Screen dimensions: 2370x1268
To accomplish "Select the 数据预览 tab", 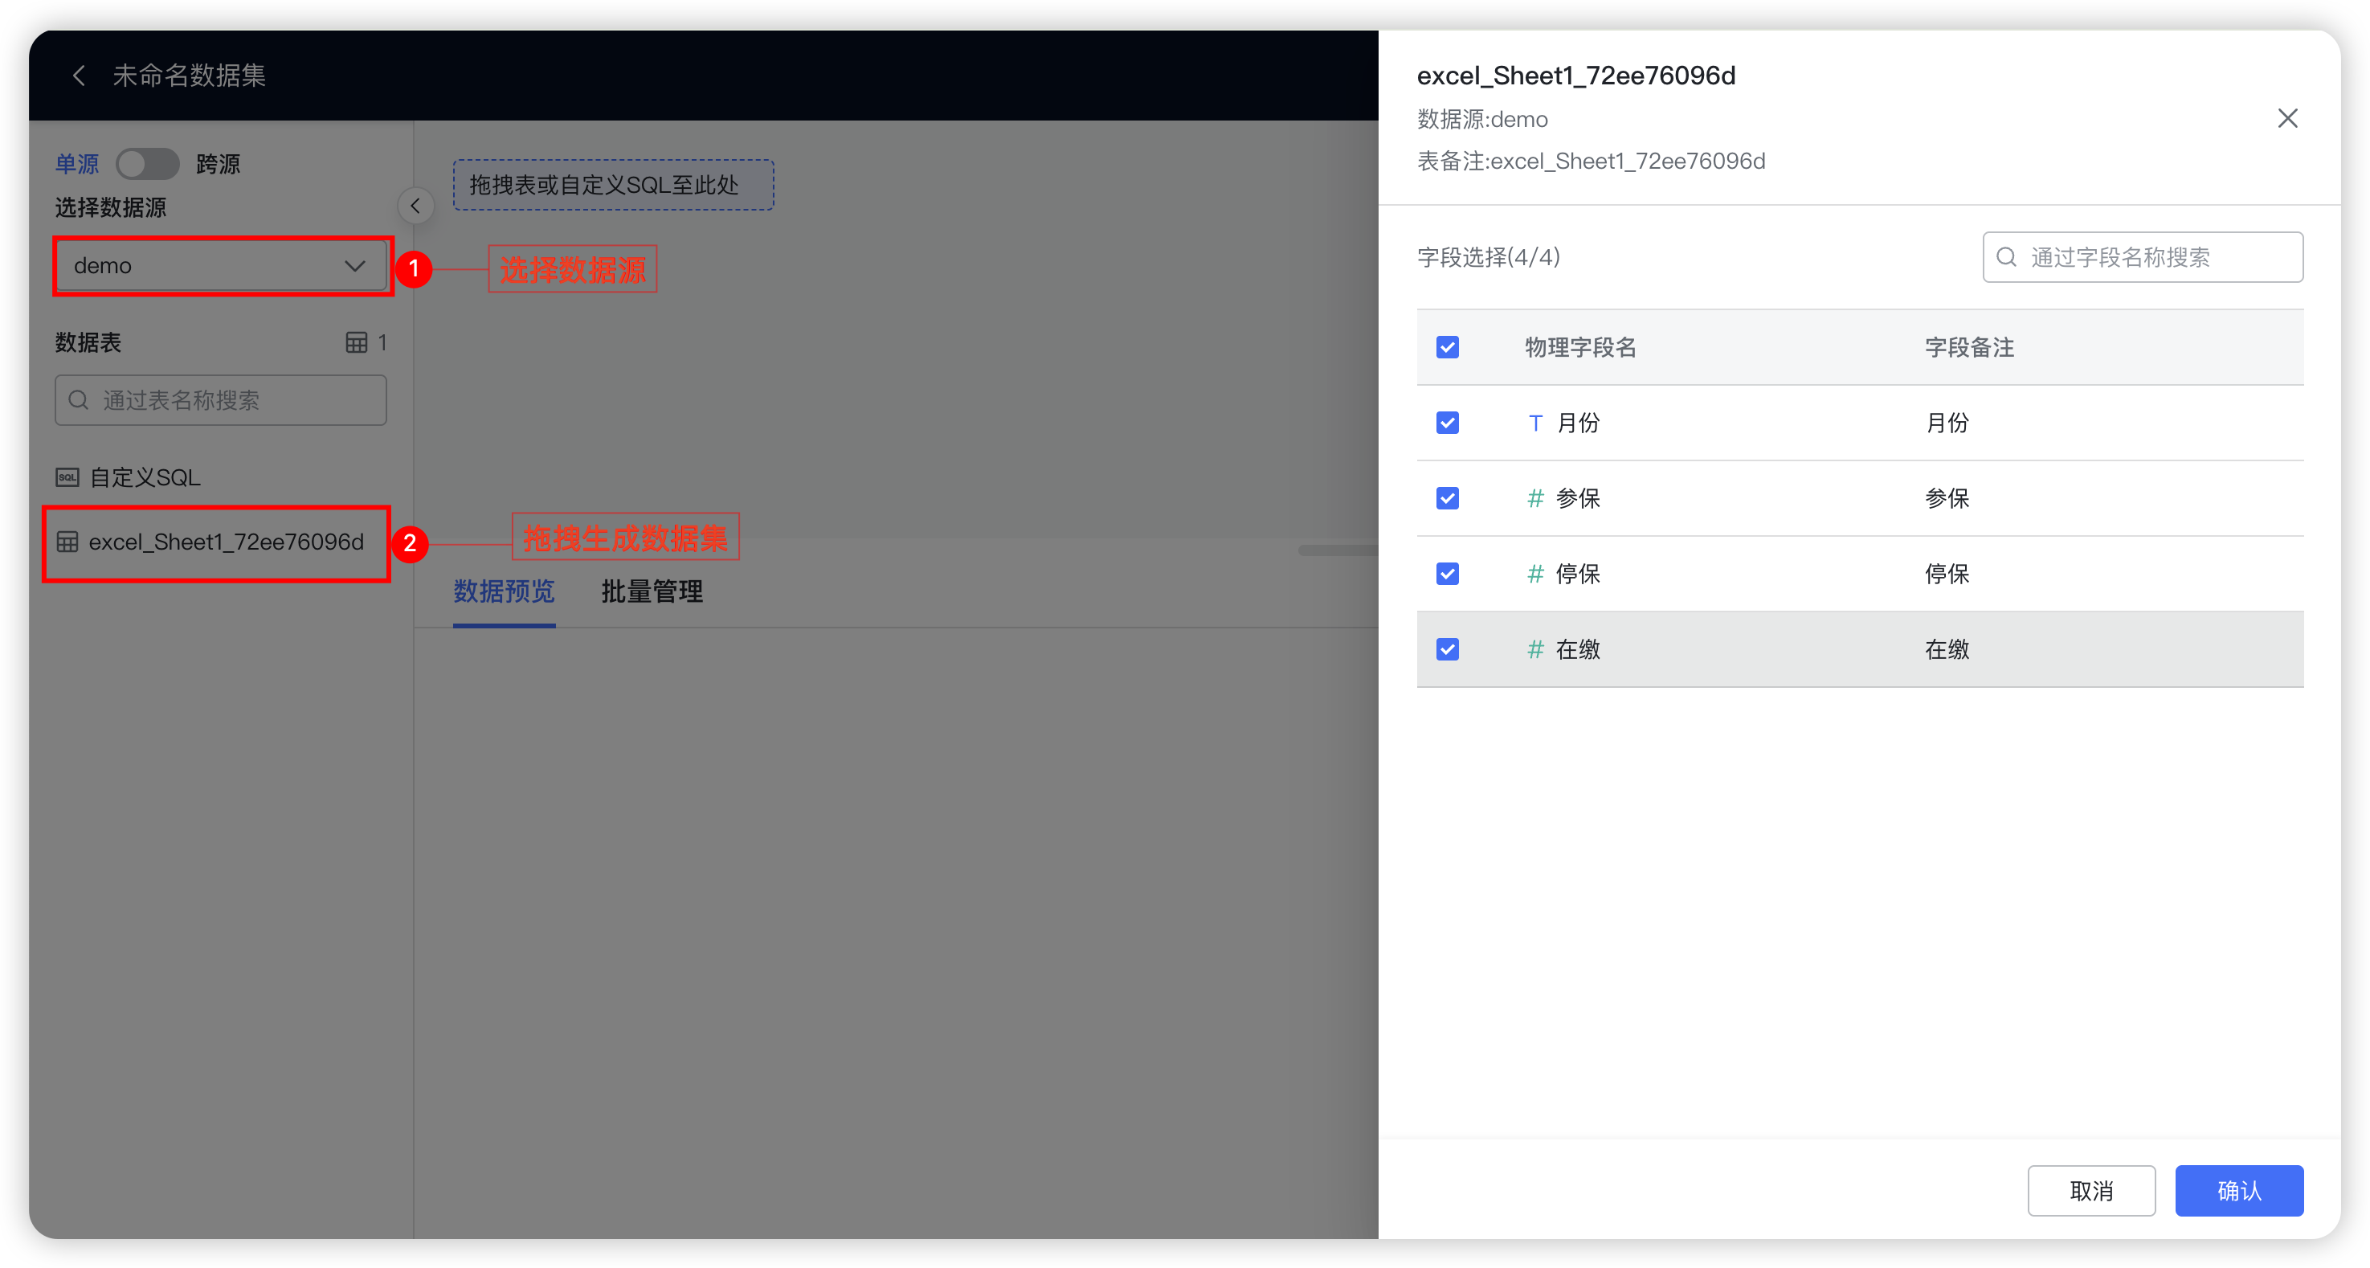I will pyautogui.click(x=503, y=591).
